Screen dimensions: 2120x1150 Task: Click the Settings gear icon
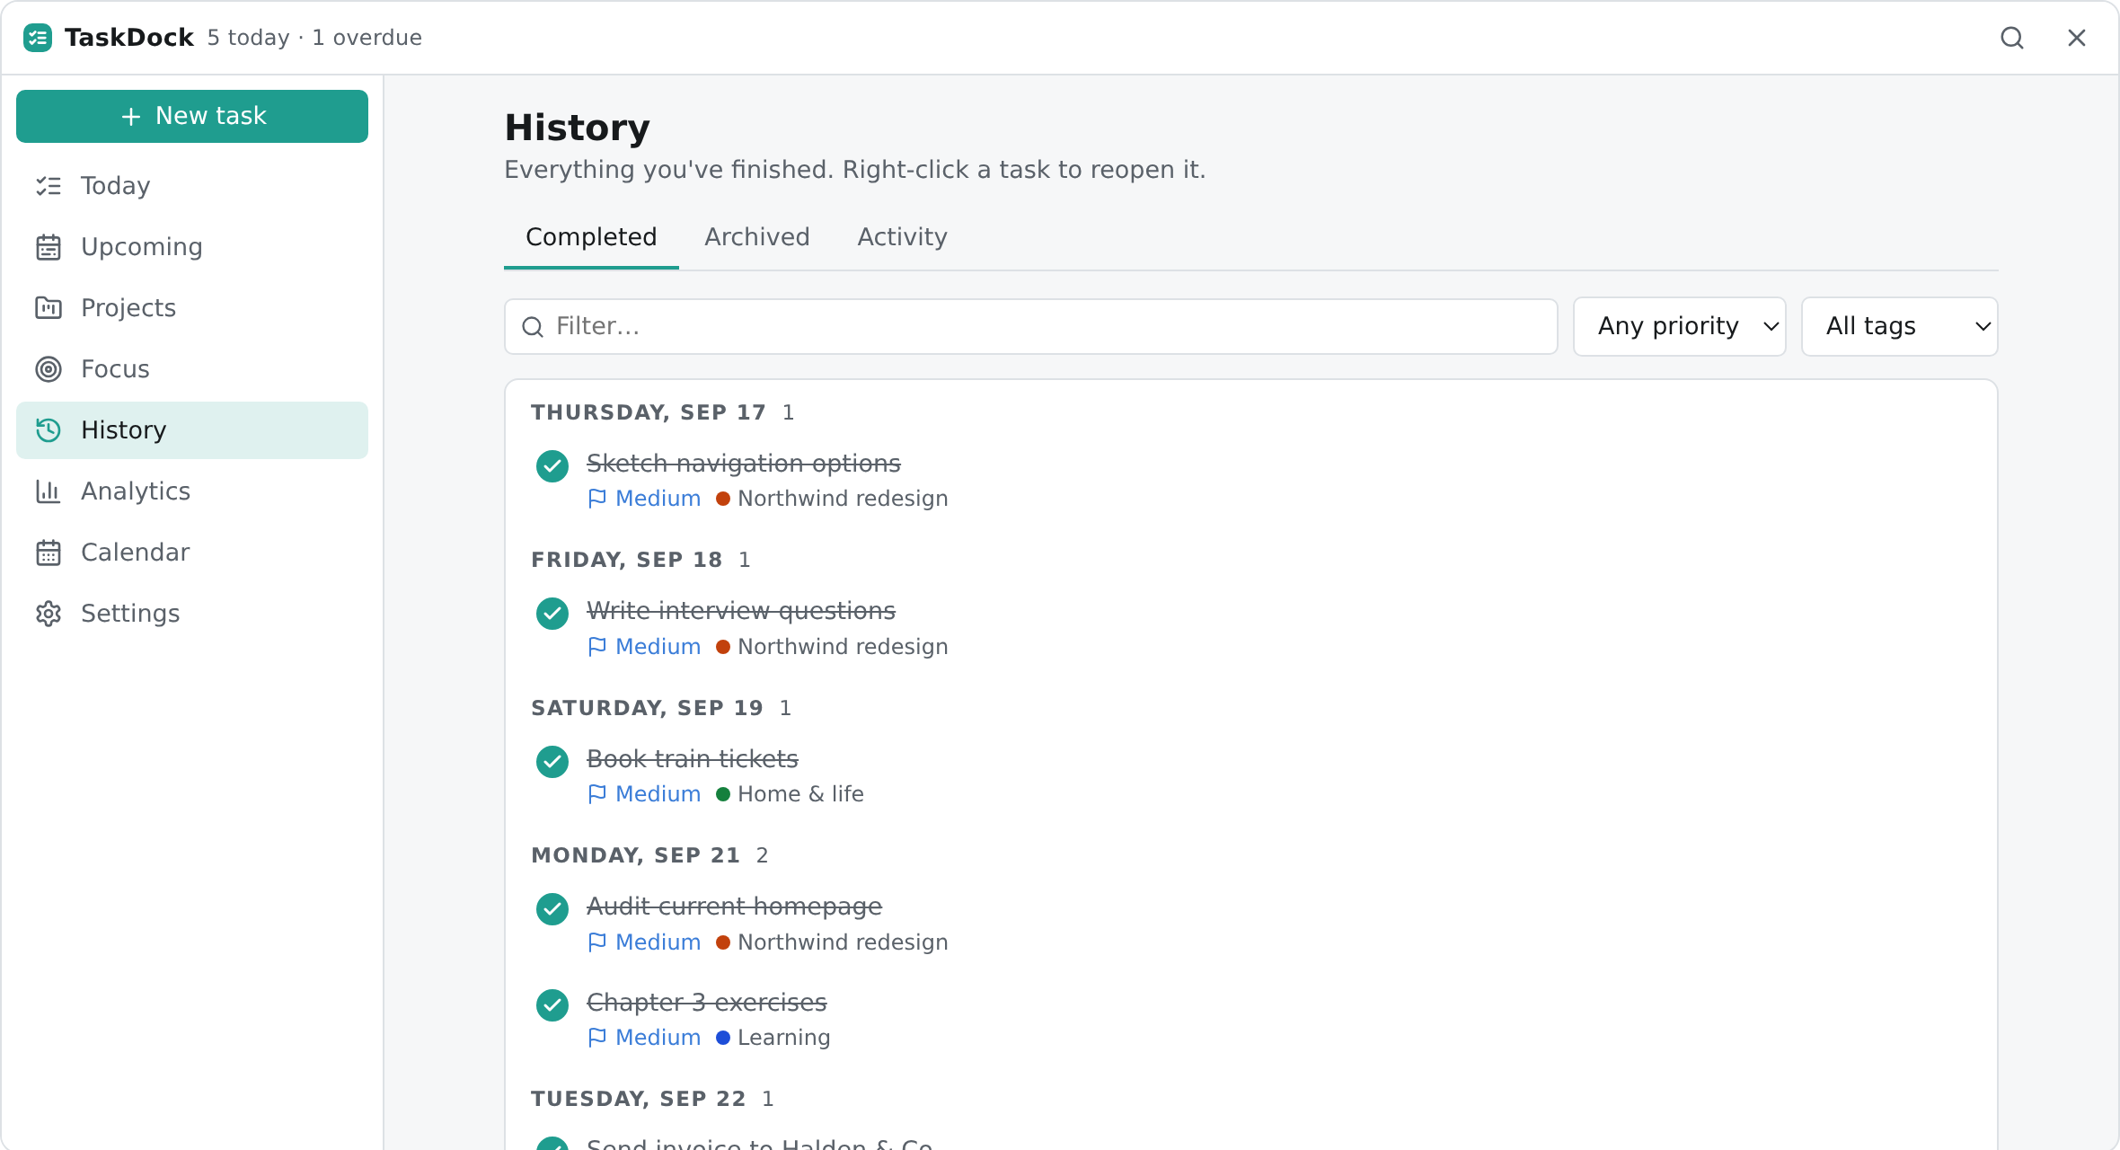click(x=49, y=614)
